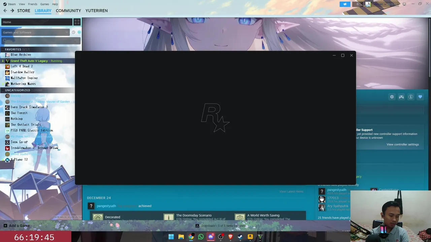Open the Friends menu
The image size is (431, 242).
[x=33, y=4]
